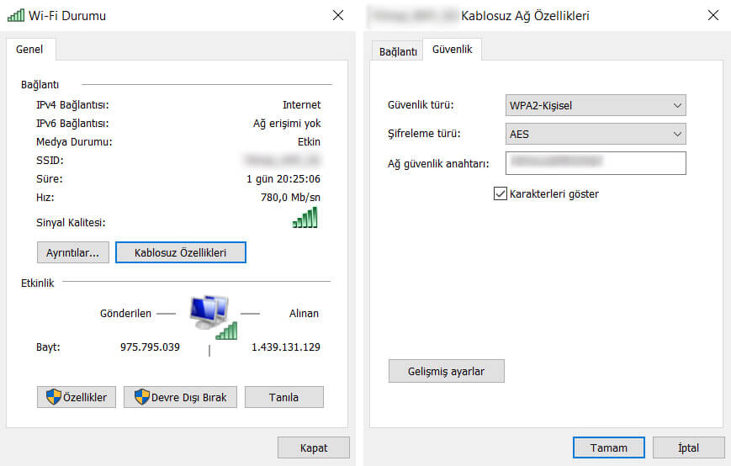Click the signal quality bars icon

pyautogui.click(x=305, y=218)
